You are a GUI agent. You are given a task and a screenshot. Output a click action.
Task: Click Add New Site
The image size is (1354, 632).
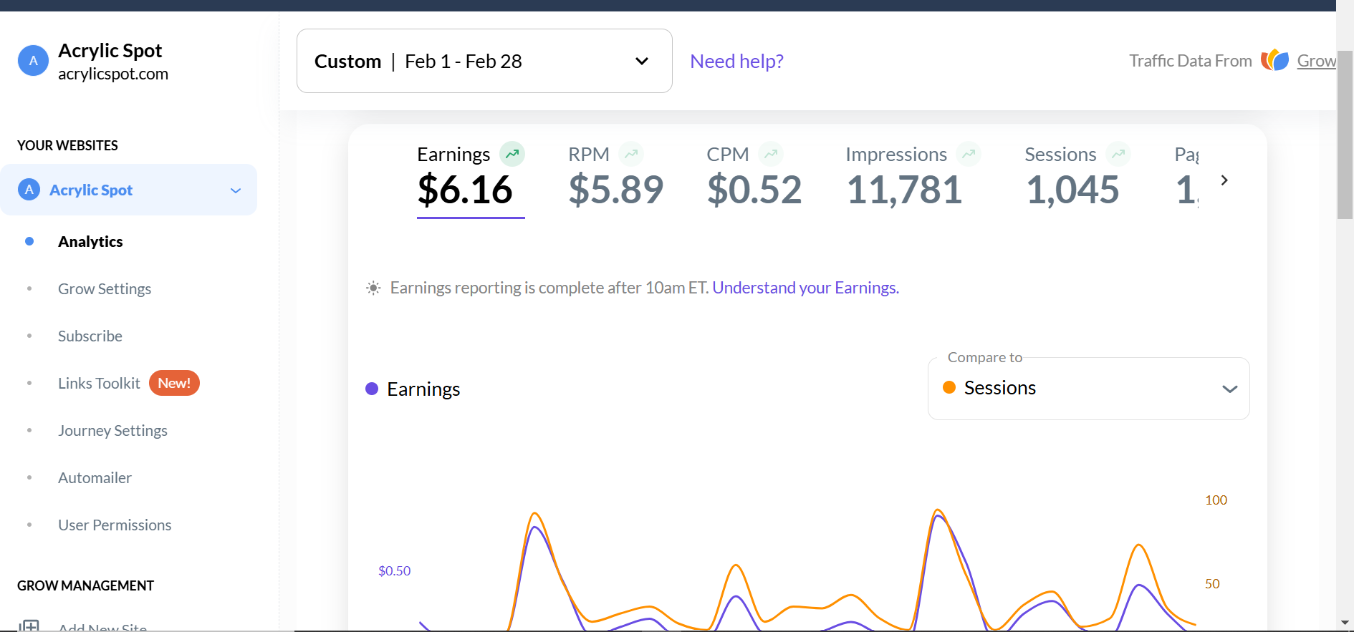click(x=102, y=626)
